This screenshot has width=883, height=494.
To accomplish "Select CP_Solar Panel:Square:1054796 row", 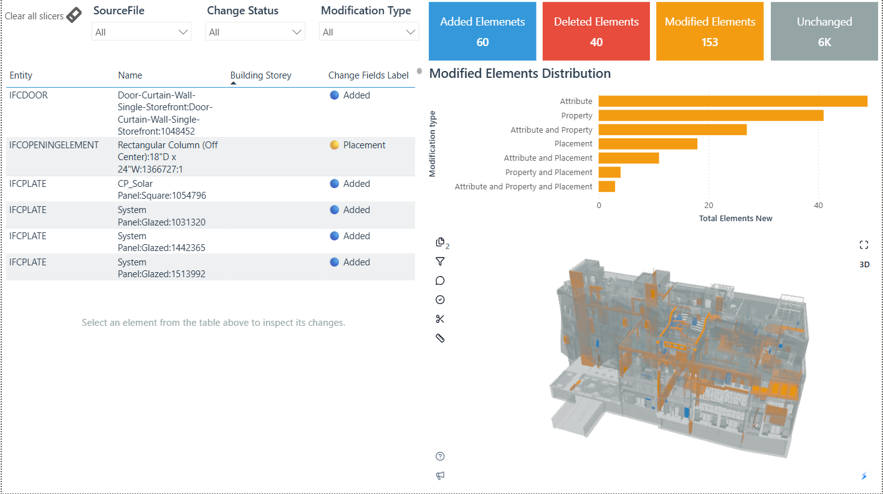I will [211, 189].
